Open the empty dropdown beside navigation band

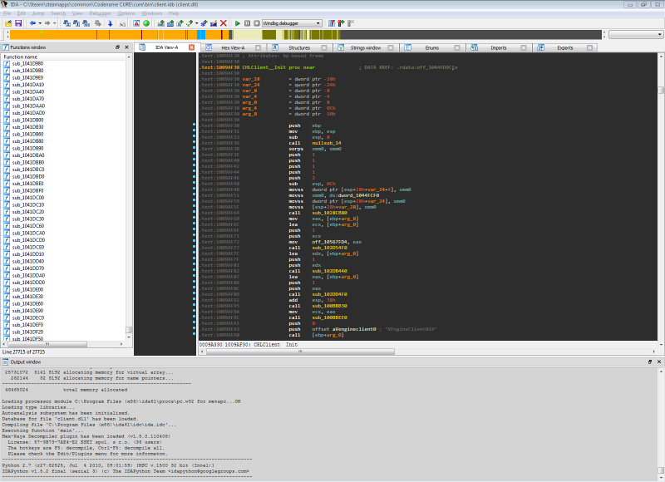[x=635, y=34]
